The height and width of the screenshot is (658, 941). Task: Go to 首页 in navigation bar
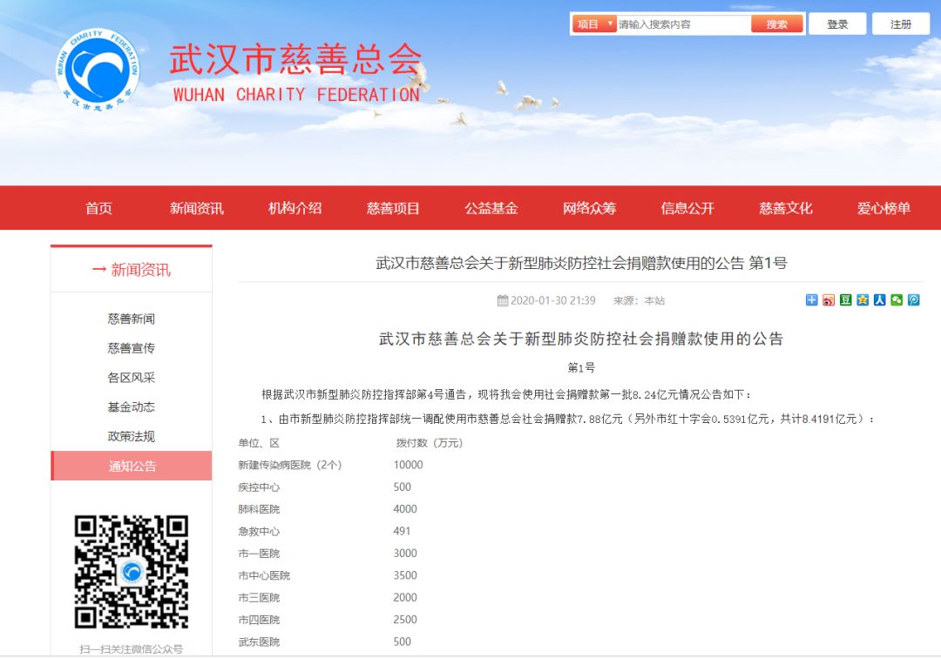coord(98,208)
